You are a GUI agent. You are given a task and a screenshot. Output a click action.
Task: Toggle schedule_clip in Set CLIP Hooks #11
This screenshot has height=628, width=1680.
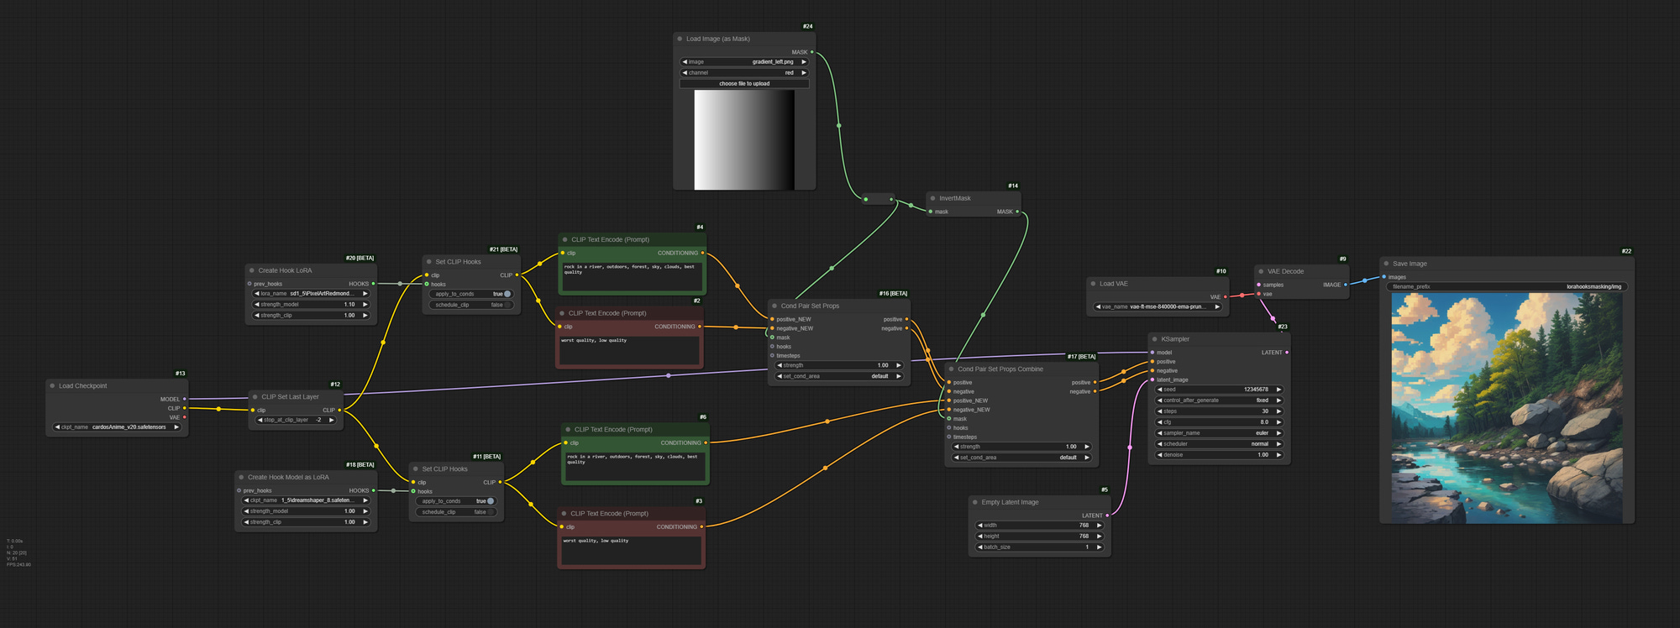click(x=457, y=512)
